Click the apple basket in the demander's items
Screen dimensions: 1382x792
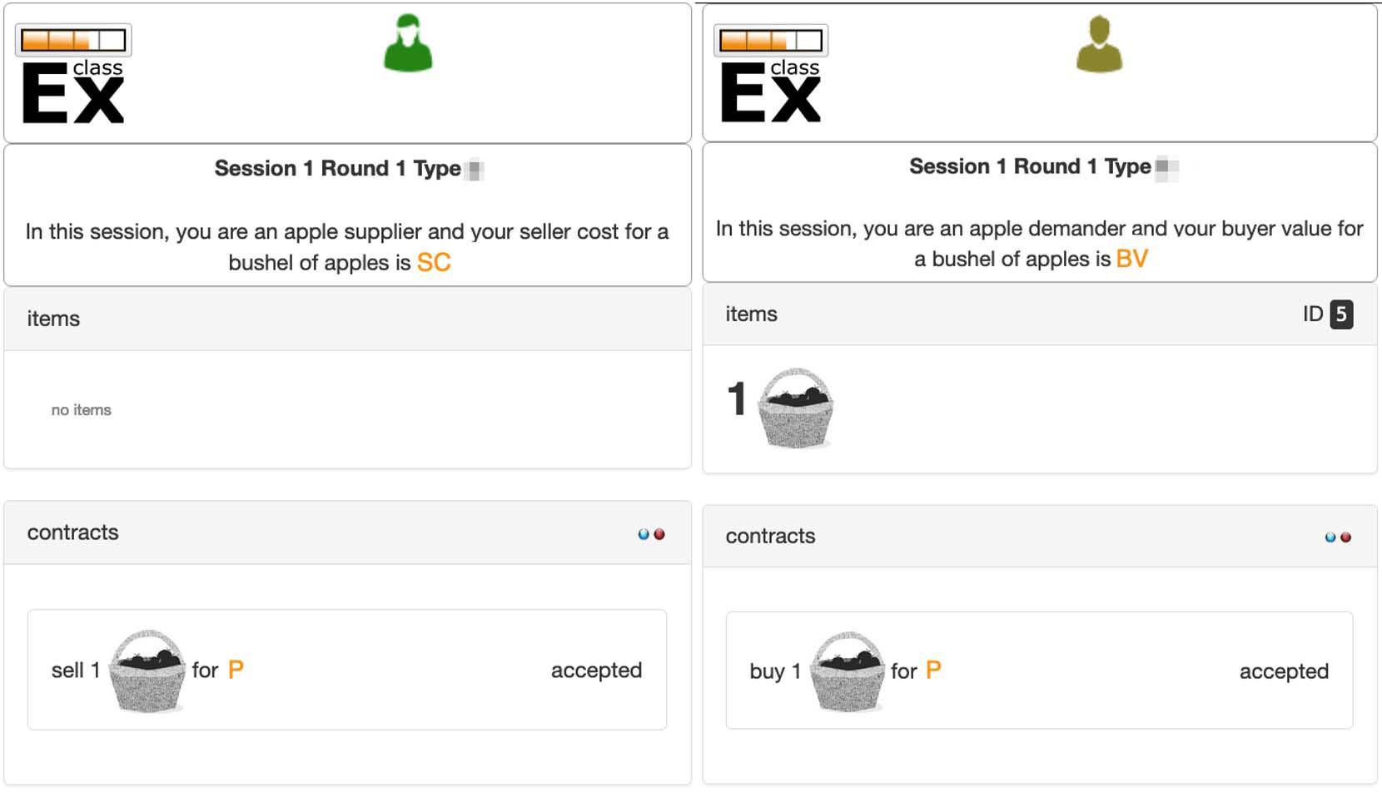coord(795,408)
